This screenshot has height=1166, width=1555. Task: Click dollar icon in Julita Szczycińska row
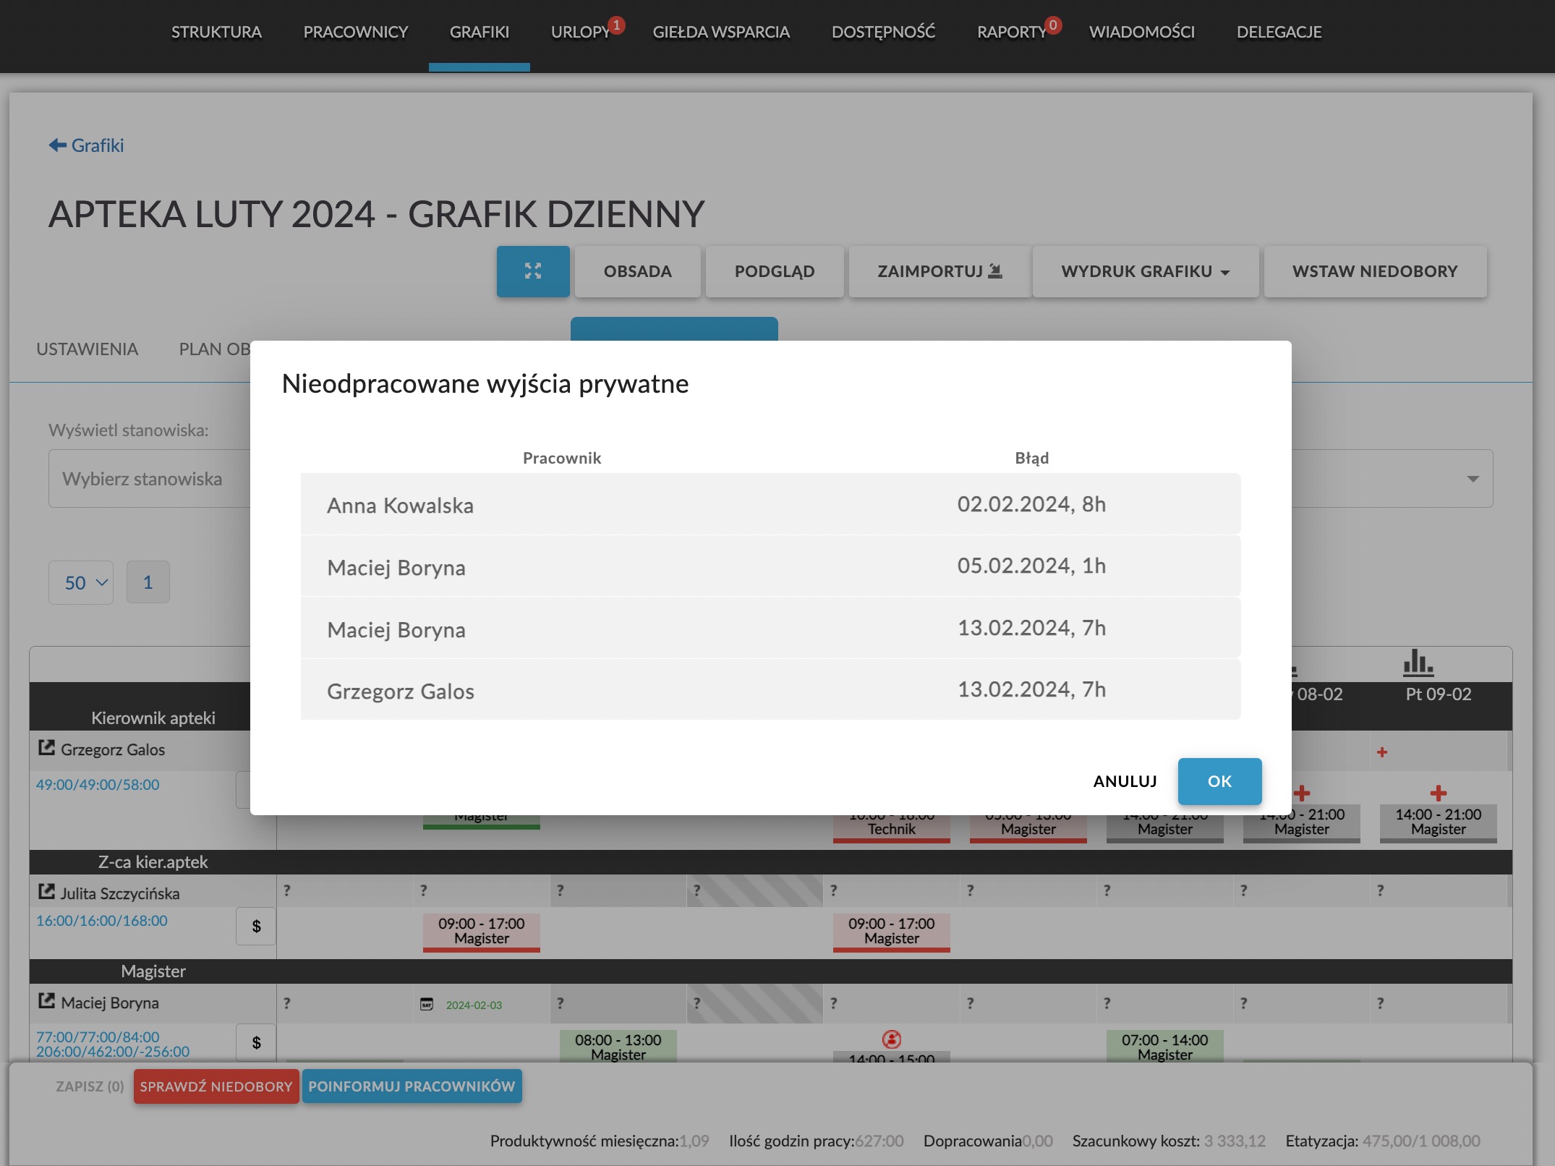tap(256, 926)
